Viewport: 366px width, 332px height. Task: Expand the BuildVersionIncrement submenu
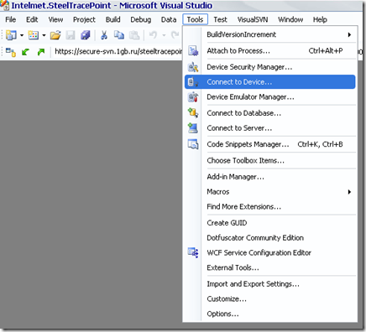[x=270, y=34]
